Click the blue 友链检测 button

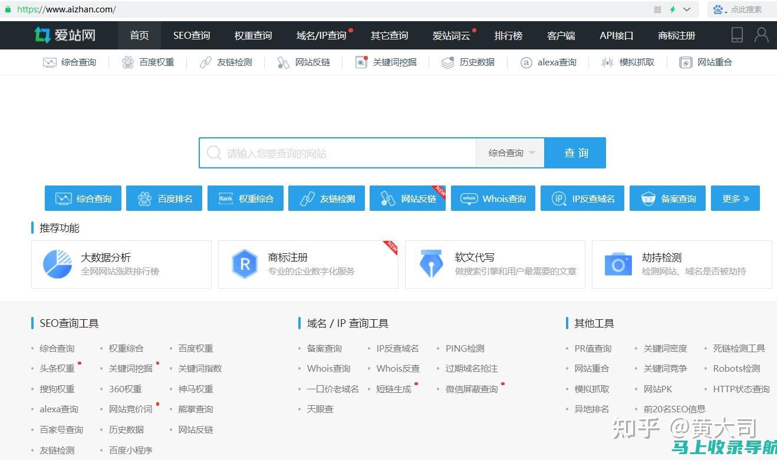coord(327,198)
